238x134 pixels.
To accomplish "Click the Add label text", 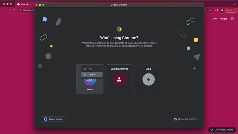I will [x=148, y=69].
